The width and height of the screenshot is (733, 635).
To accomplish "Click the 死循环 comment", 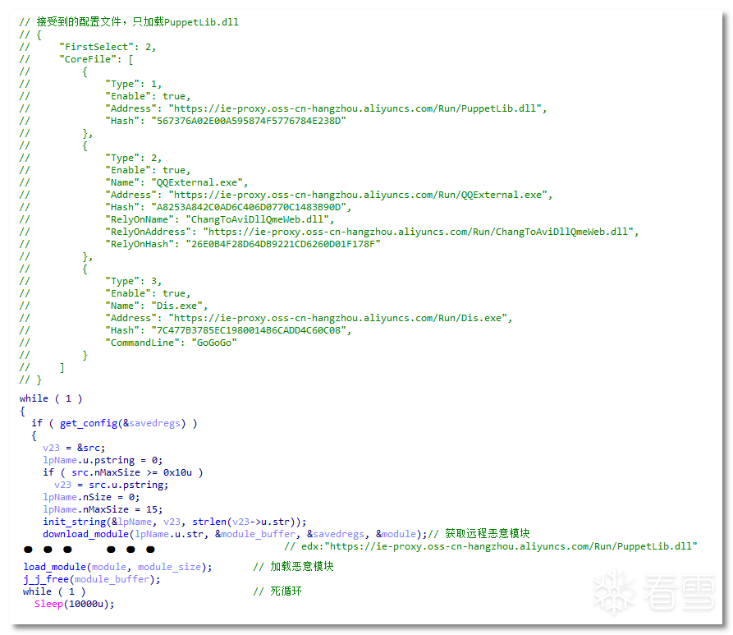I will (277, 591).
